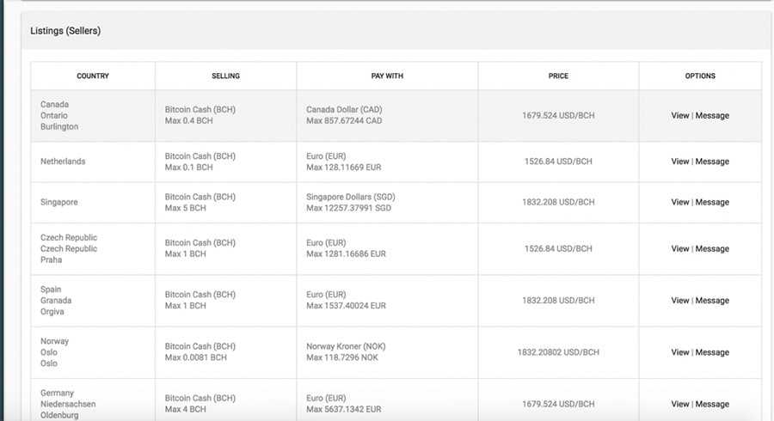Message the Canada Burlington seller
The width and height of the screenshot is (774, 421).
712,116
